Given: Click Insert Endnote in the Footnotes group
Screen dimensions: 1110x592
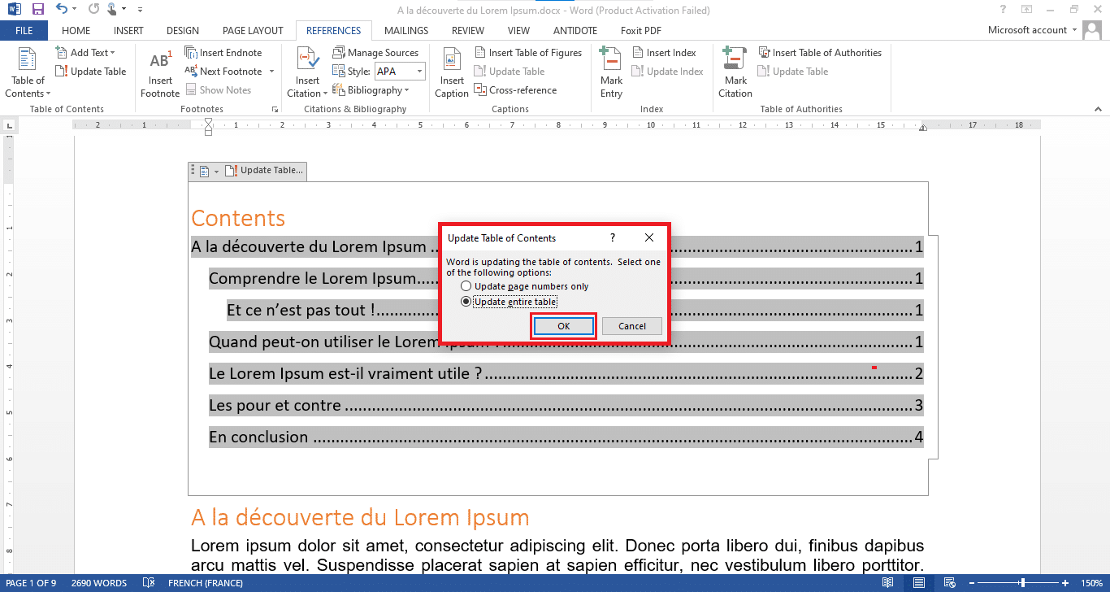Looking at the screenshot, I should 223,53.
